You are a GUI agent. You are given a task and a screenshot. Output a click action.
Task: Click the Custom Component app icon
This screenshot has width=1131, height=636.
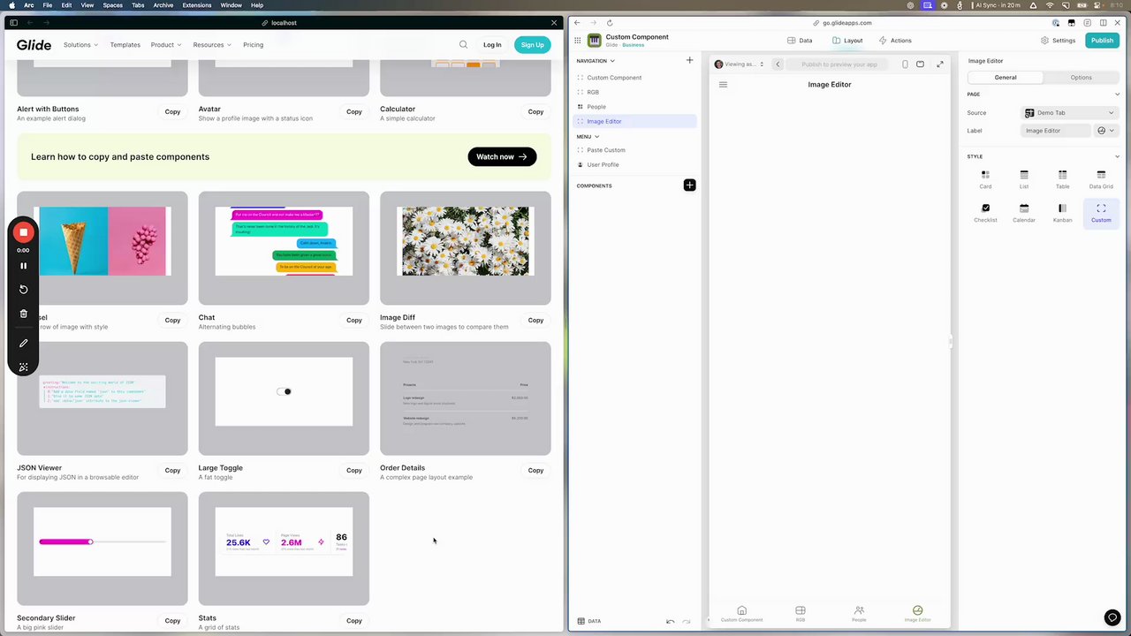[x=594, y=41]
